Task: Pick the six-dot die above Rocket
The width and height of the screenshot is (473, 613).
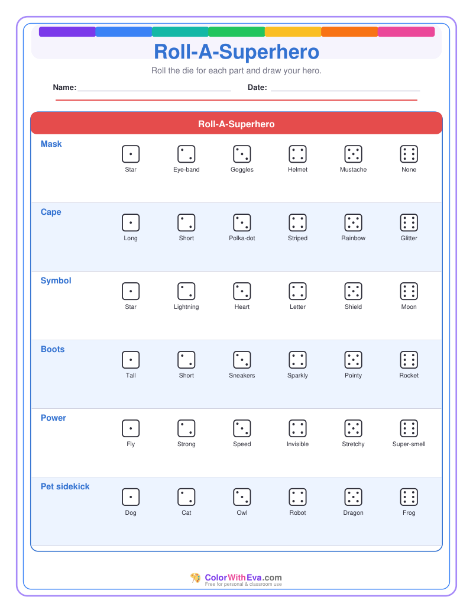Action: 409,360
